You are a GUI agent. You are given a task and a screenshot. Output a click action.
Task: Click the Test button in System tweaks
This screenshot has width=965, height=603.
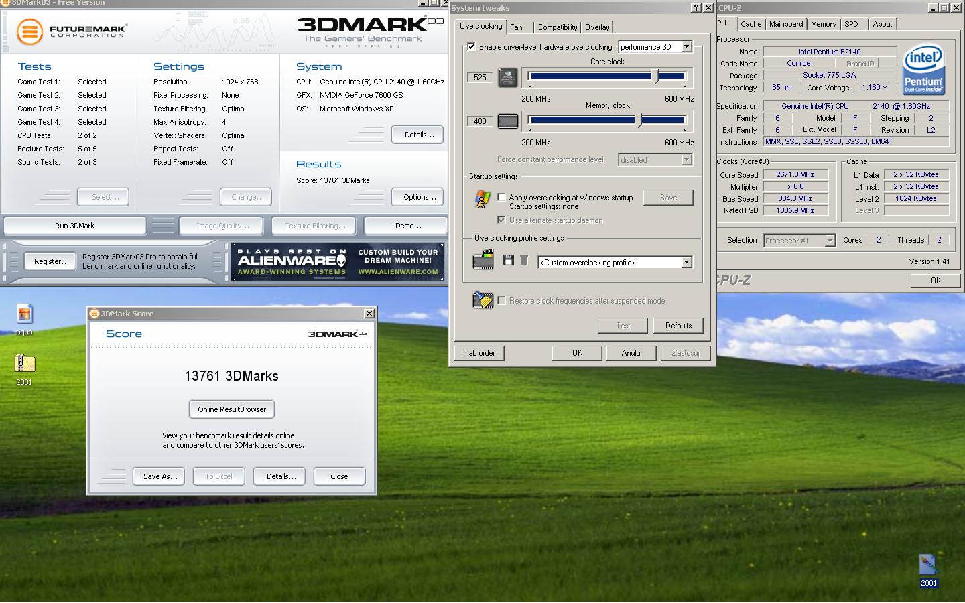click(623, 326)
